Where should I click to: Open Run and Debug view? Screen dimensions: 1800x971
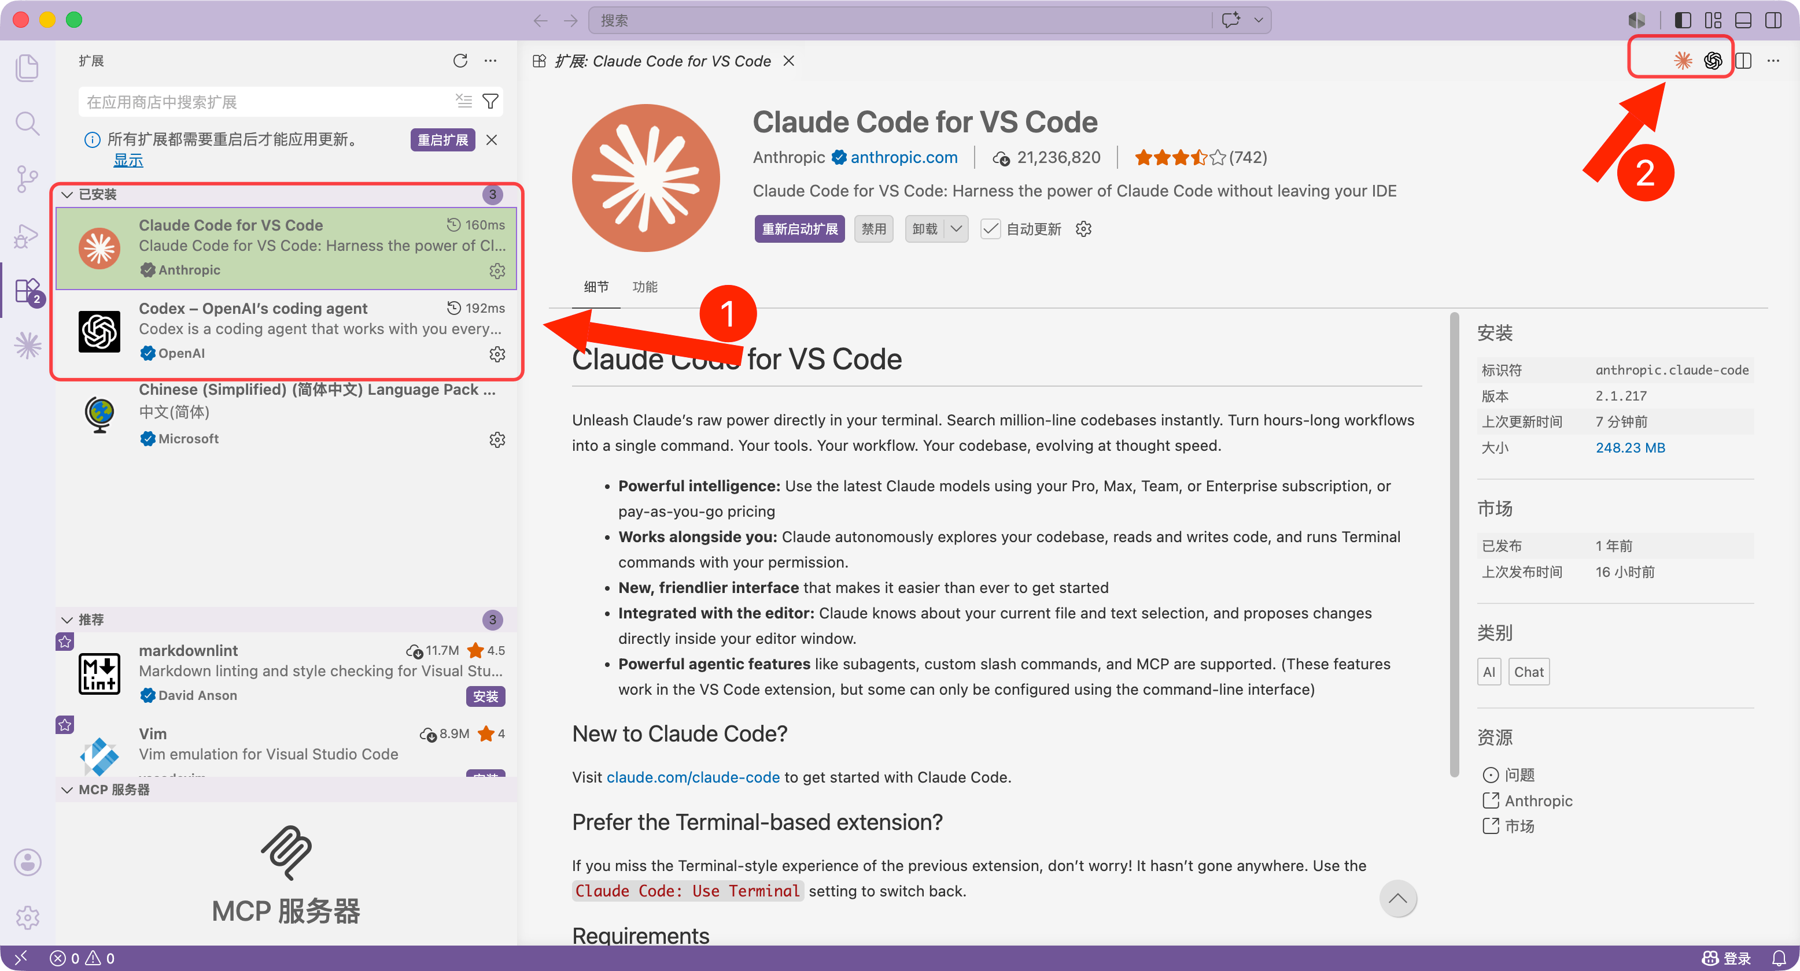(27, 235)
